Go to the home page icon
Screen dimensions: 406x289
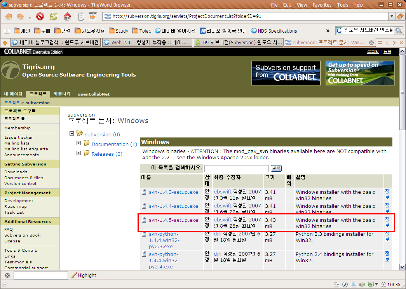tap(67, 17)
